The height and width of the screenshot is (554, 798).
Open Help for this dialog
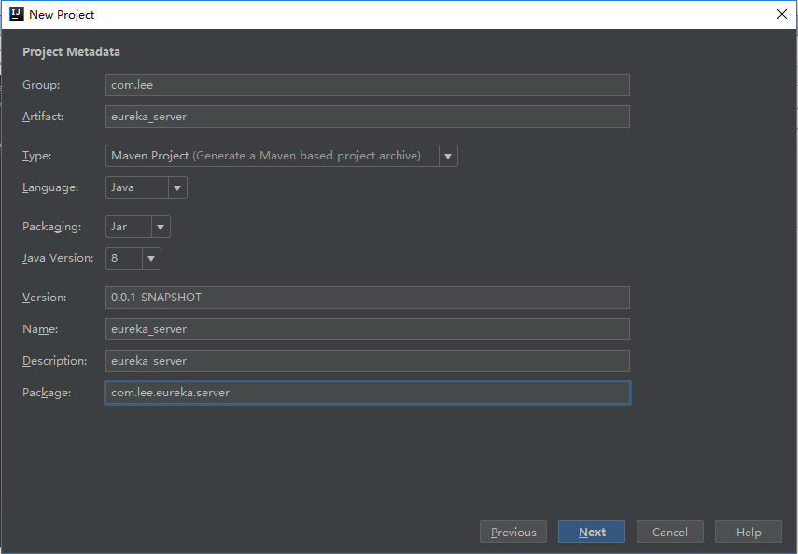[749, 533]
